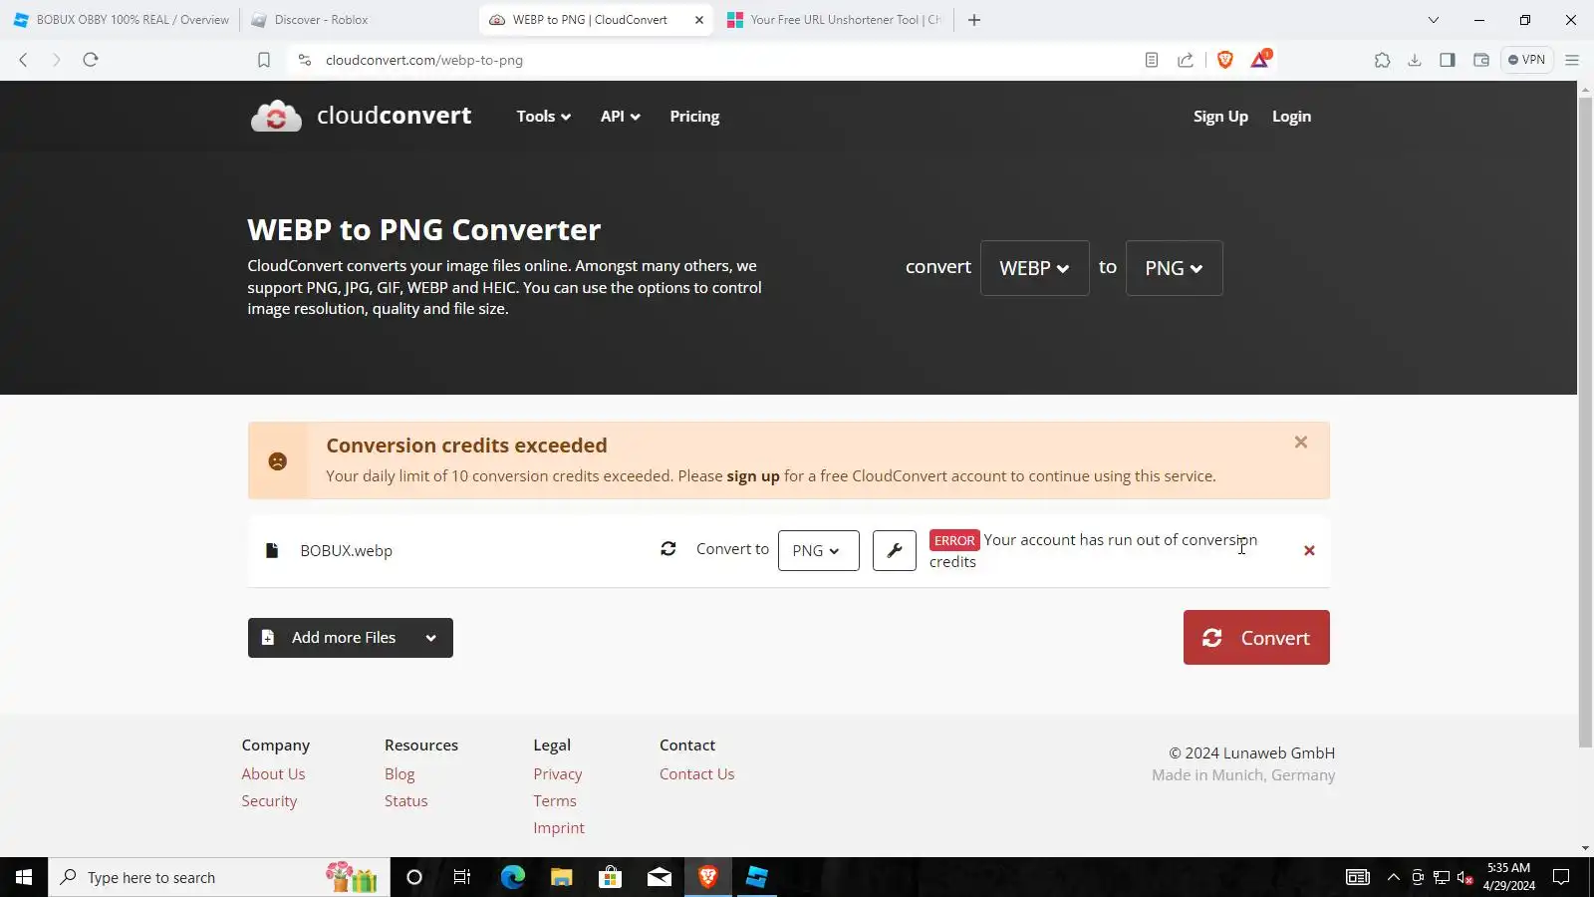Open the Mail app from the taskbar
This screenshot has width=1594, height=897.
click(660, 877)
